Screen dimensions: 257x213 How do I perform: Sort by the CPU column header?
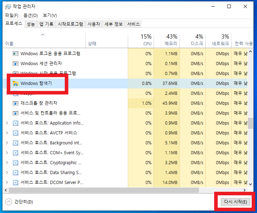click(141, 40)
